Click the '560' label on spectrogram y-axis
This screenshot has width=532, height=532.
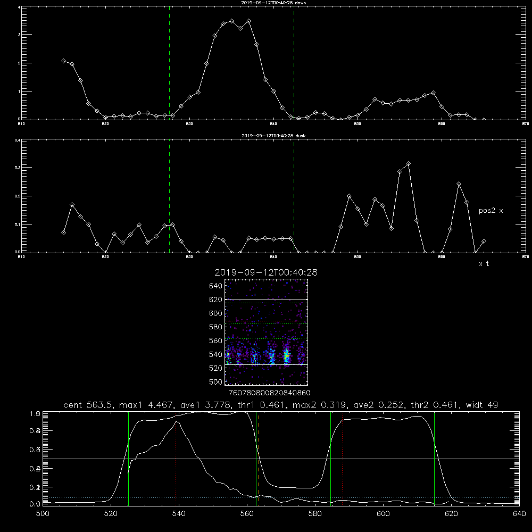pyautogui.click(x=216, y=340)
